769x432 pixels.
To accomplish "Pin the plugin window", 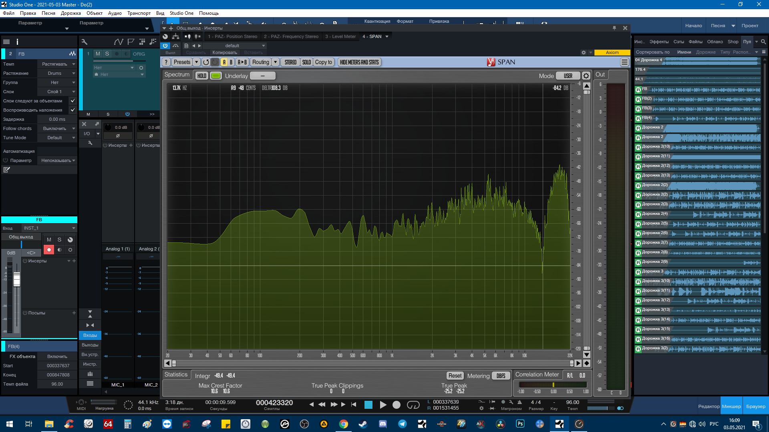I will click(614, 28).
